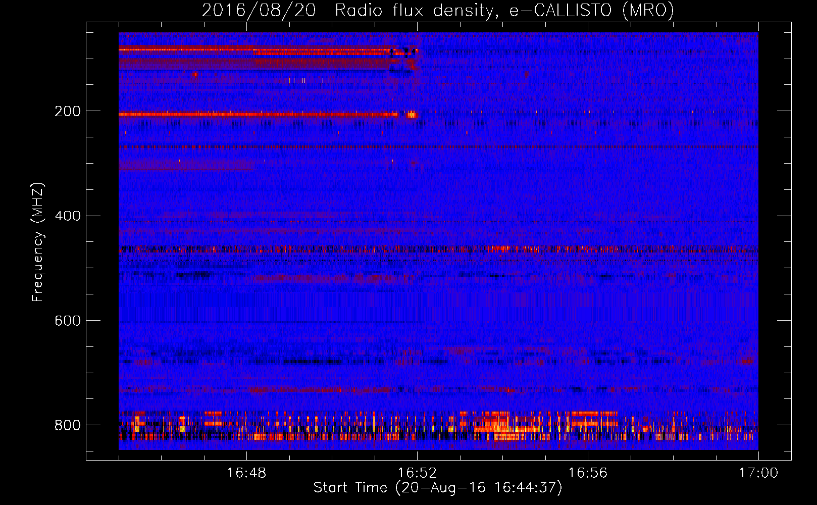The image size is (817, 505).
Task: Click the bright emission band at 200 MHz
Action: [268, 115]
